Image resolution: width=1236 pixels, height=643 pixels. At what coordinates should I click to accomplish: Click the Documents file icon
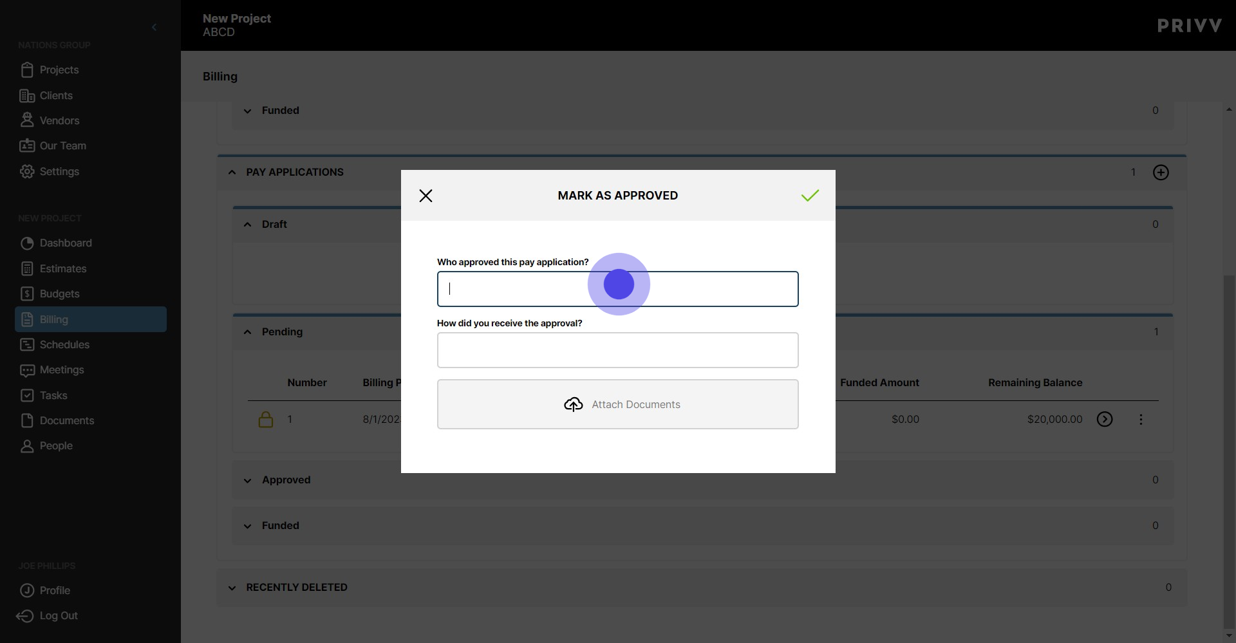pyautogui.click(x=27, y=420)
